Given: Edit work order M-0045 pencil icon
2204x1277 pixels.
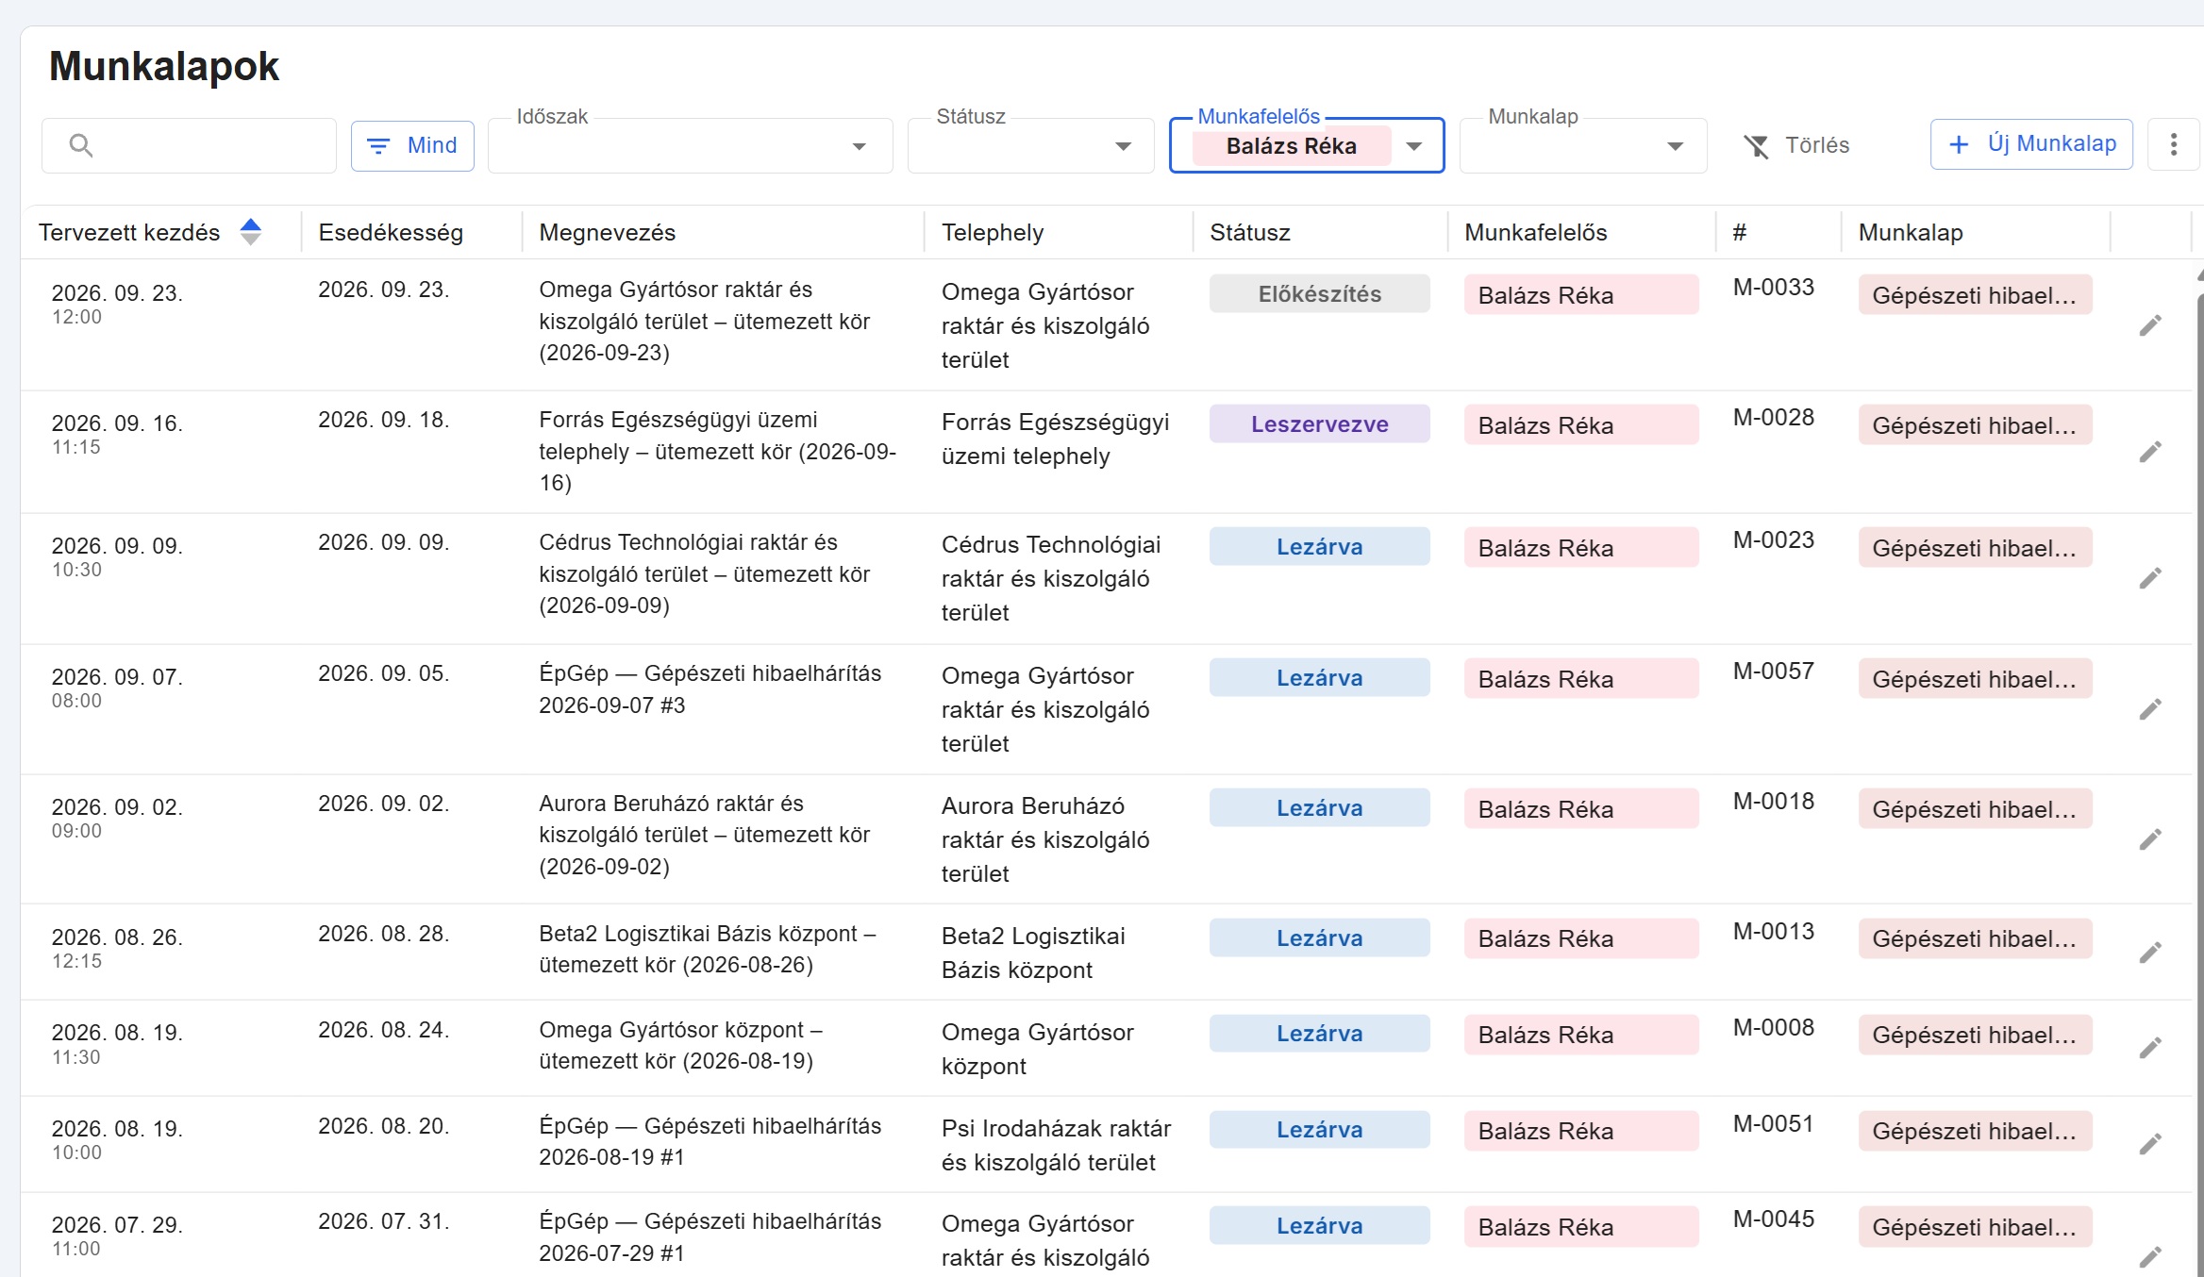Looking at the screenshot, I should coord(2150,1257).
